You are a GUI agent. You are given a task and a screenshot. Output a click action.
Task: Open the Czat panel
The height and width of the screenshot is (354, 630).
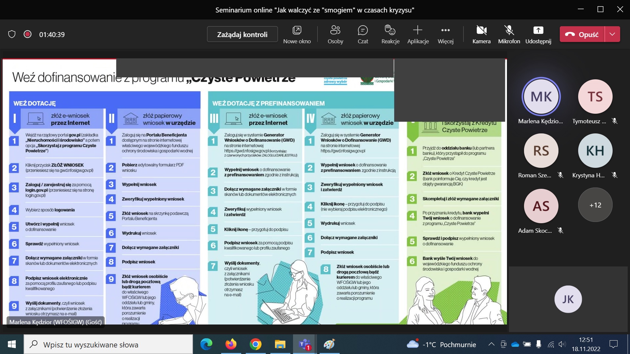363,34
